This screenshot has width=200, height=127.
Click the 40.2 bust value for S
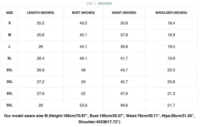coord(83,23)
